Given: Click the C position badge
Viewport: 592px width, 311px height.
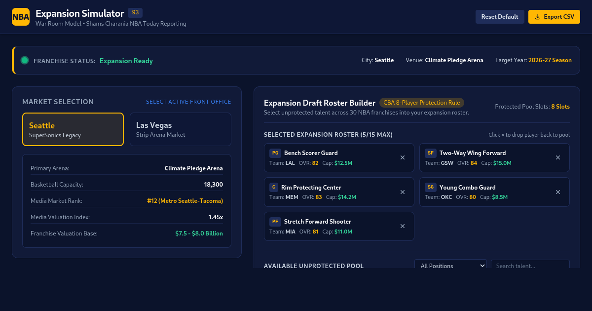Looking at the screenshot, I should tap(274, 188).
